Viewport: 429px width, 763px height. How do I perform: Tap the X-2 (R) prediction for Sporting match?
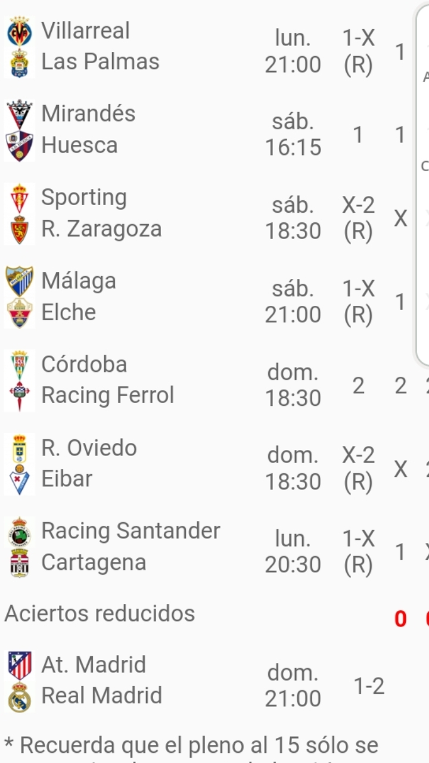(x=358, y=218)
